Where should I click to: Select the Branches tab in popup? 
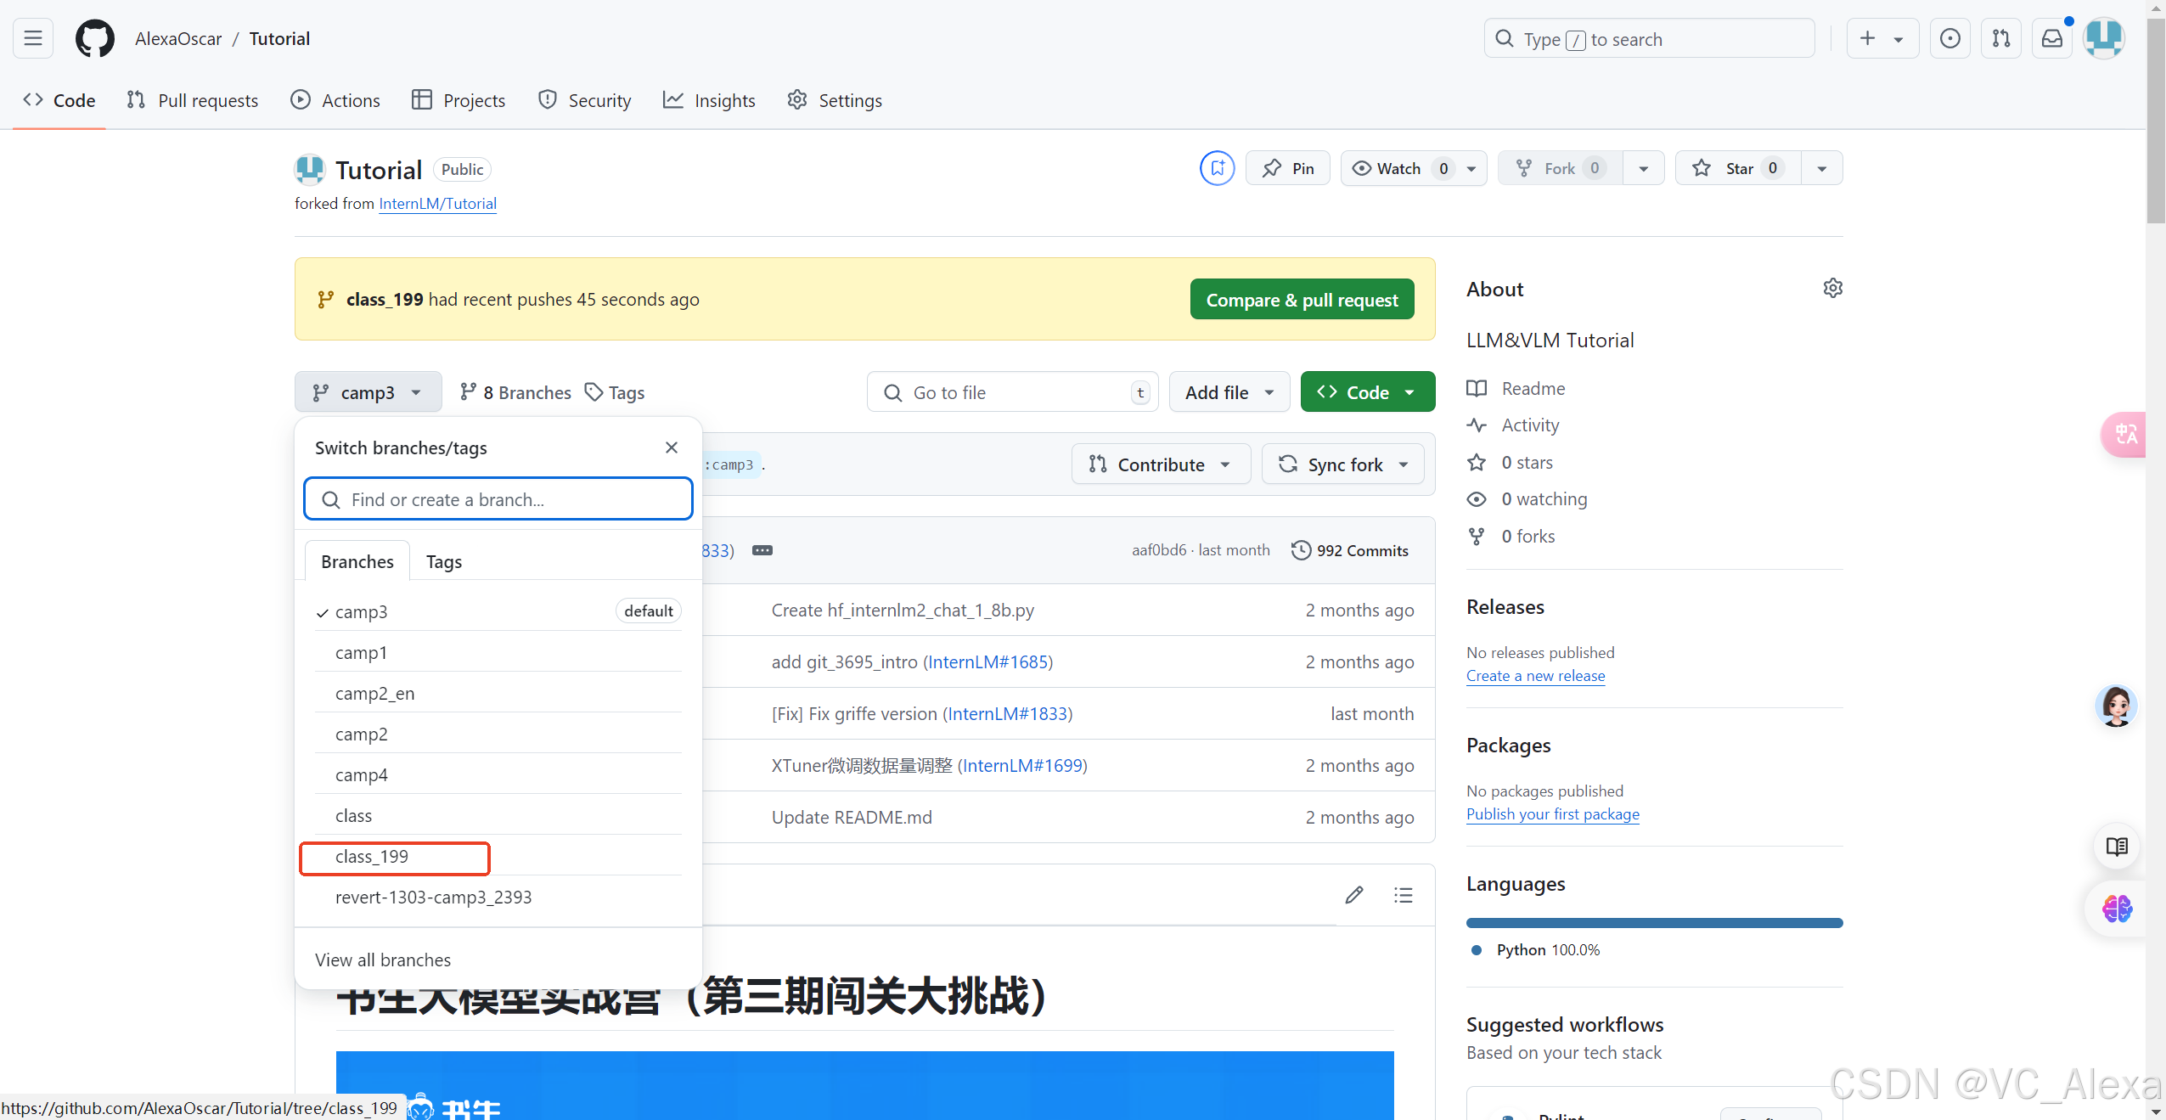click(357, 561)
